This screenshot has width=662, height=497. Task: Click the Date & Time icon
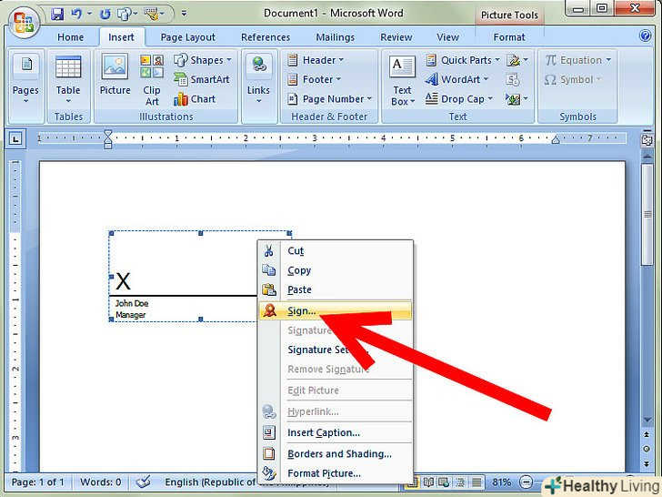point(513,79)
